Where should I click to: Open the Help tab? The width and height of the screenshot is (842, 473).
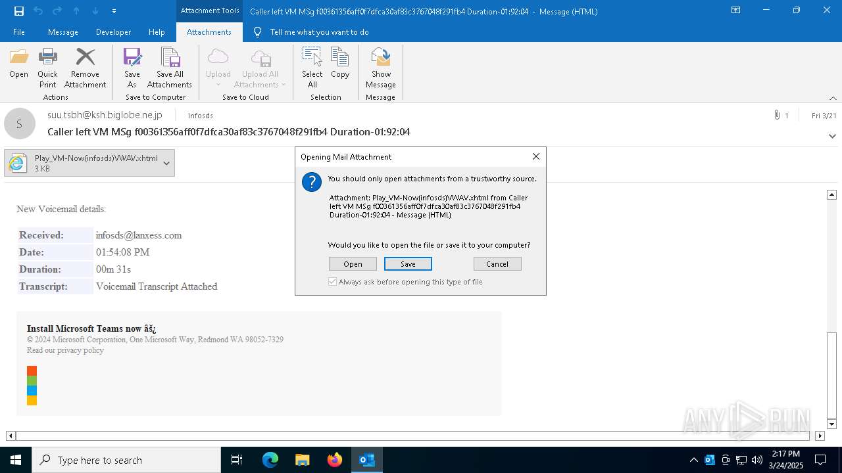[x=157, y=32]
